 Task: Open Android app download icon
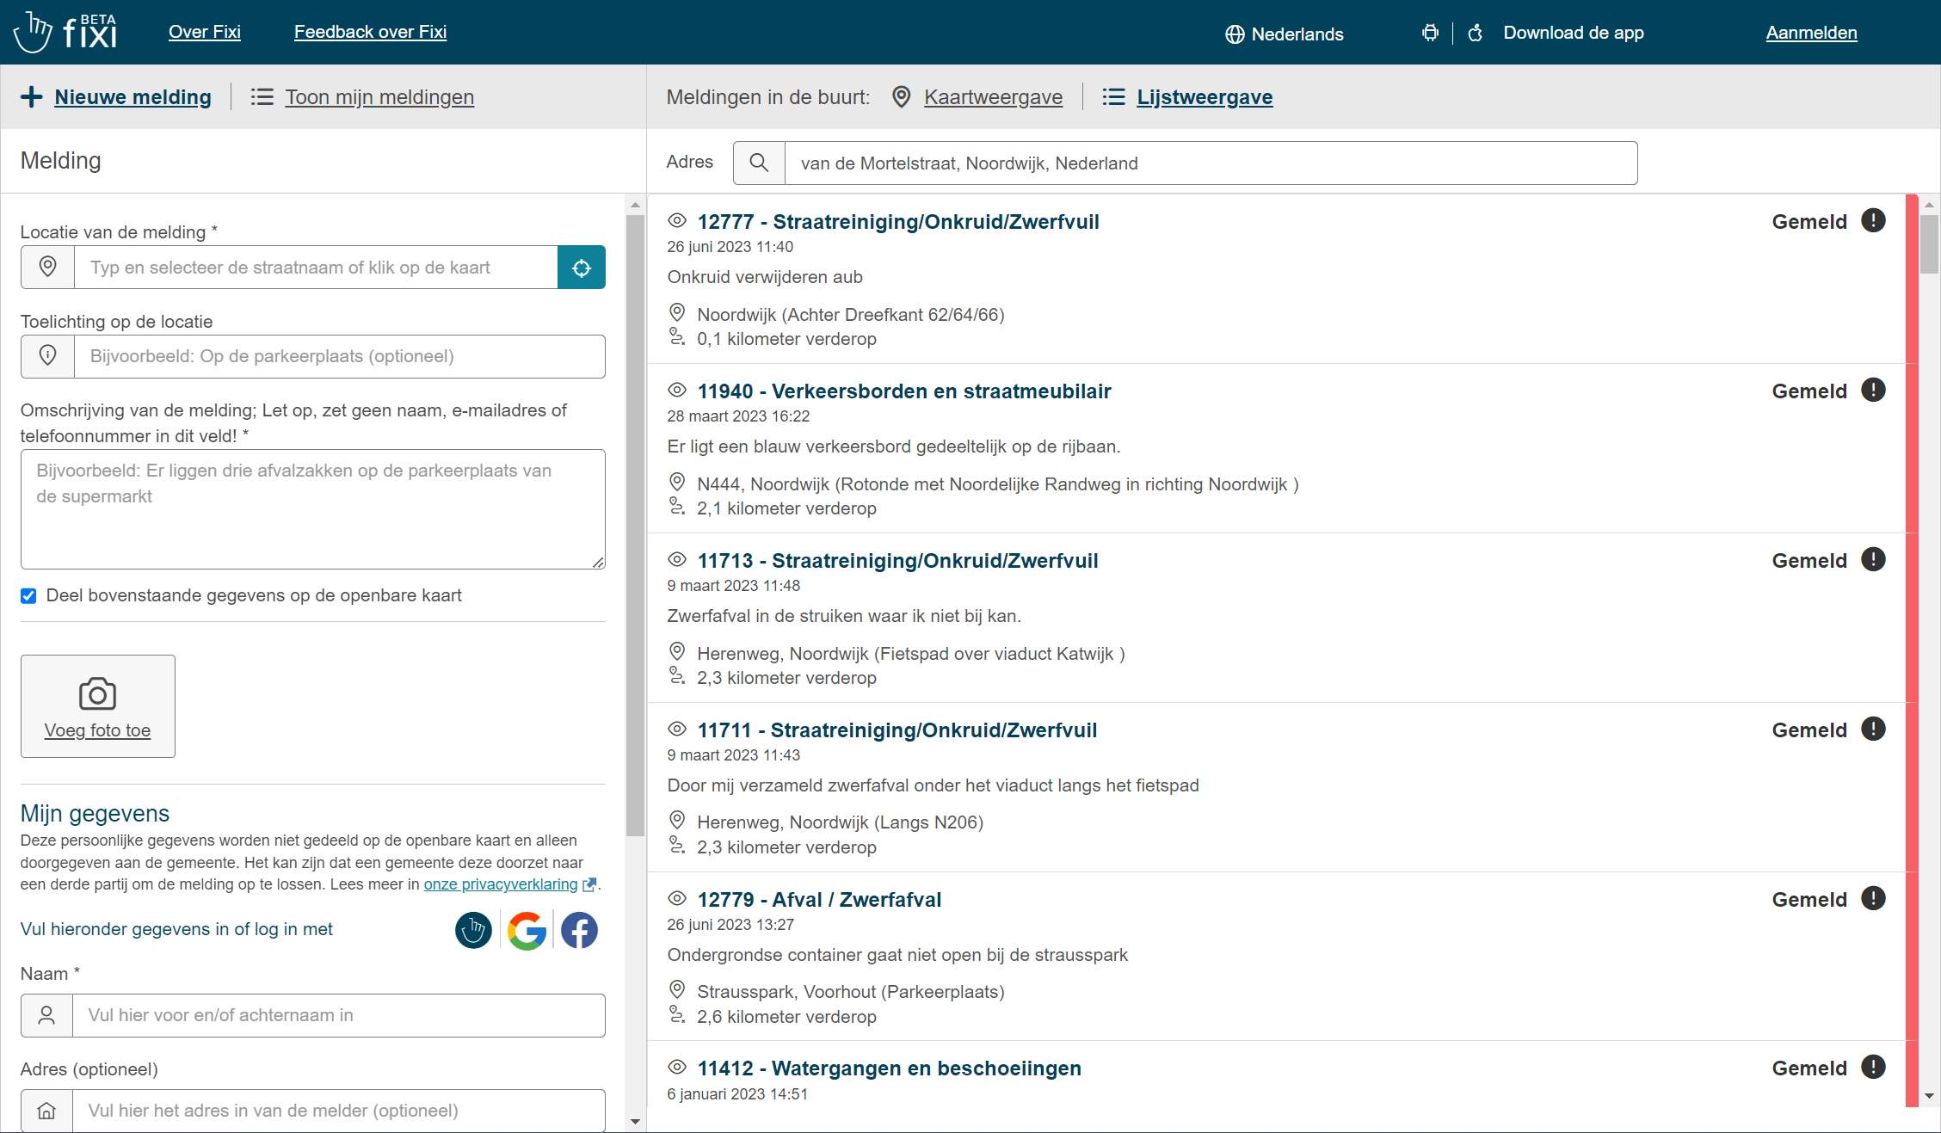pyautogui.click(x=1430, y=33)
